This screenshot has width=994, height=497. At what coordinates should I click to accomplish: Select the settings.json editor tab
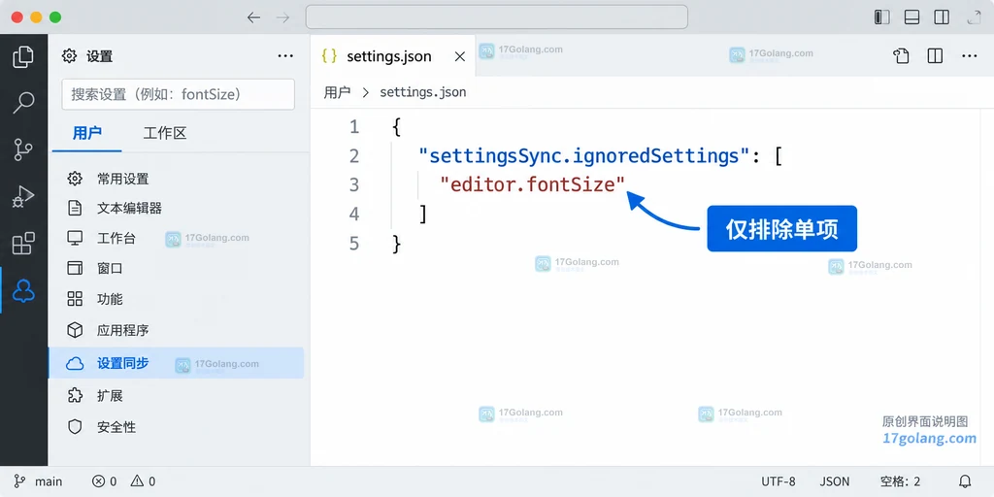(388, 55)
